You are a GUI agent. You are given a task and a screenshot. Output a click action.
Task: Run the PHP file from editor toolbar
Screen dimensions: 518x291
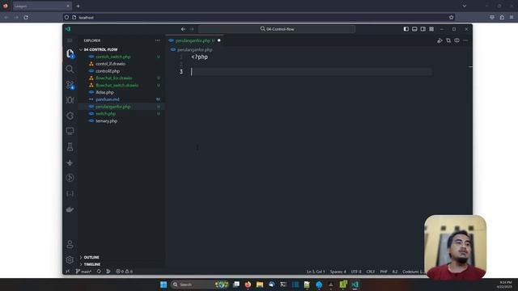[439, 40]
